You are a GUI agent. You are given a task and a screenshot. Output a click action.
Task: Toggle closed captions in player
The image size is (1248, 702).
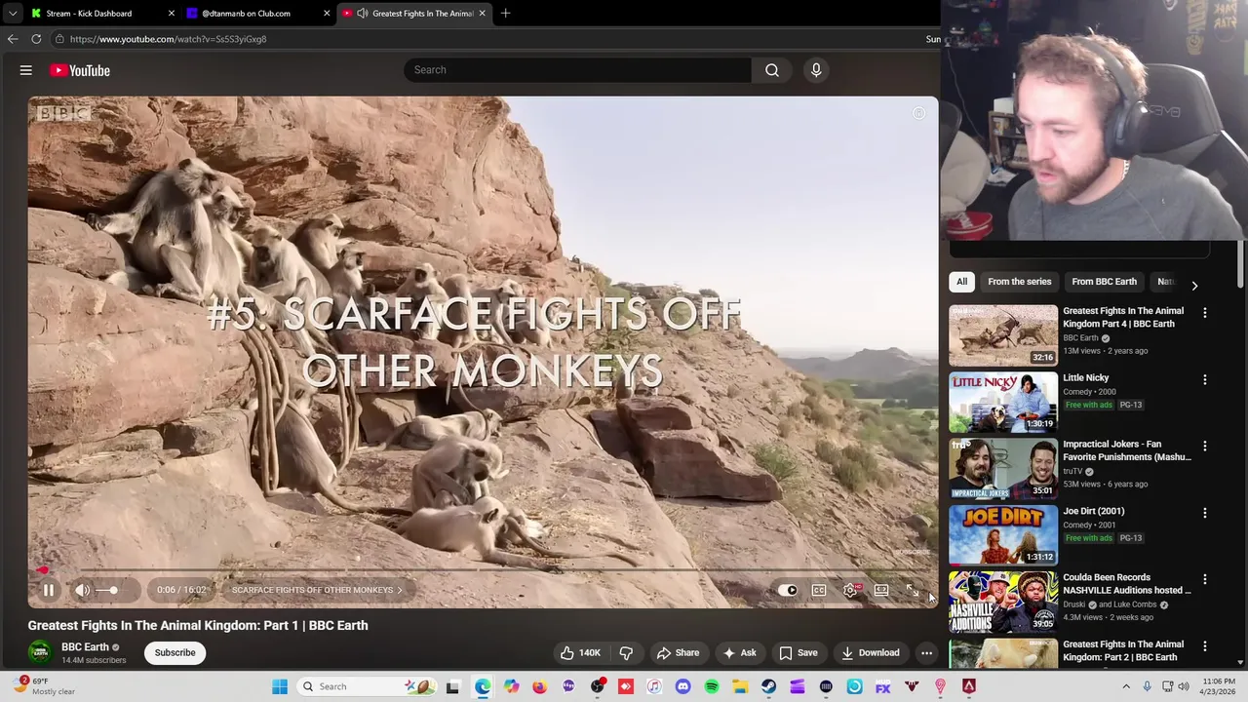point(819,590)
